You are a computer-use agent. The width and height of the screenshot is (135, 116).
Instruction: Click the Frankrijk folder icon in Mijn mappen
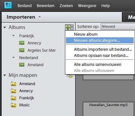[13, 98]
